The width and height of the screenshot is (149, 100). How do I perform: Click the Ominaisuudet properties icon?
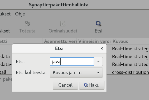click(x=63, y=24)
